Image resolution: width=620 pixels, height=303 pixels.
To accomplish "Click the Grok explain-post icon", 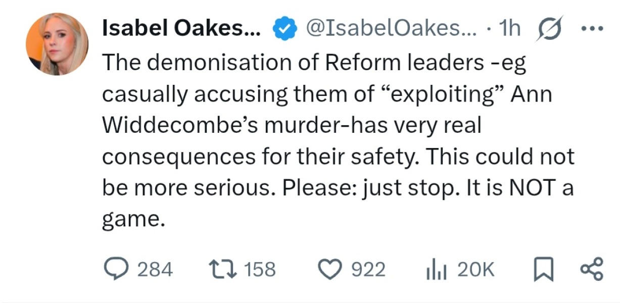I will coord(549,30).
